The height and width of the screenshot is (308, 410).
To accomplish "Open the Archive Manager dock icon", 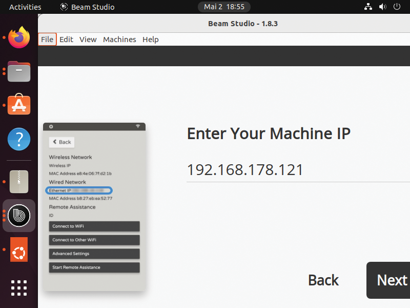I will [19, 182].
